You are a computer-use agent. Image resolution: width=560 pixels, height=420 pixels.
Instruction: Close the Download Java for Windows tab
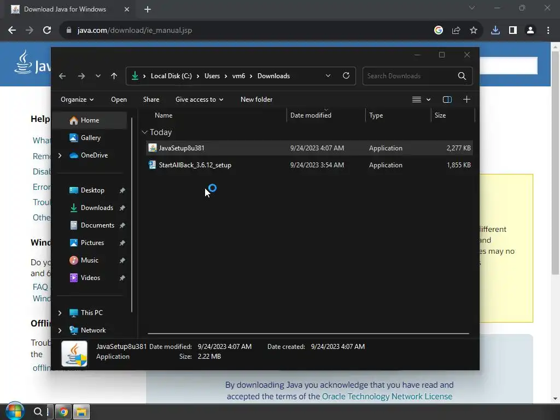coord(127,10)
